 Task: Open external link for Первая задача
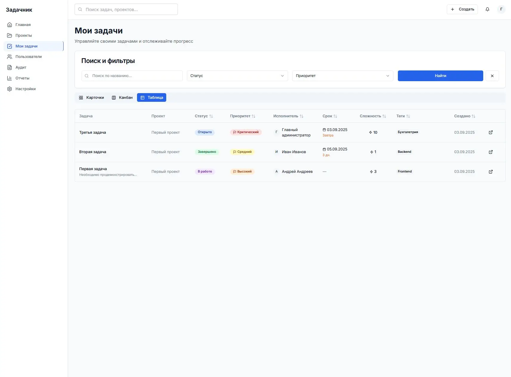(x=490, y=172)
